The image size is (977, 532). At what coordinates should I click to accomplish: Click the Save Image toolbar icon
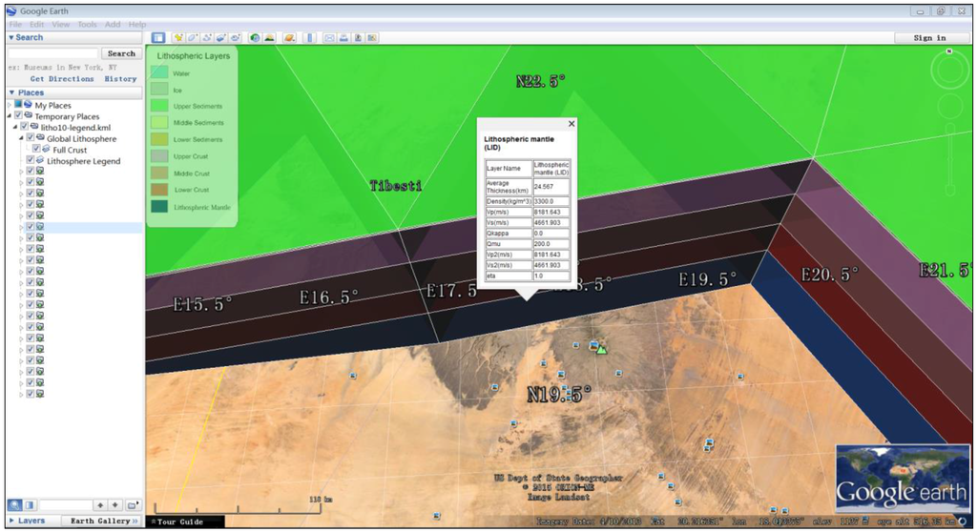[359, 38]
